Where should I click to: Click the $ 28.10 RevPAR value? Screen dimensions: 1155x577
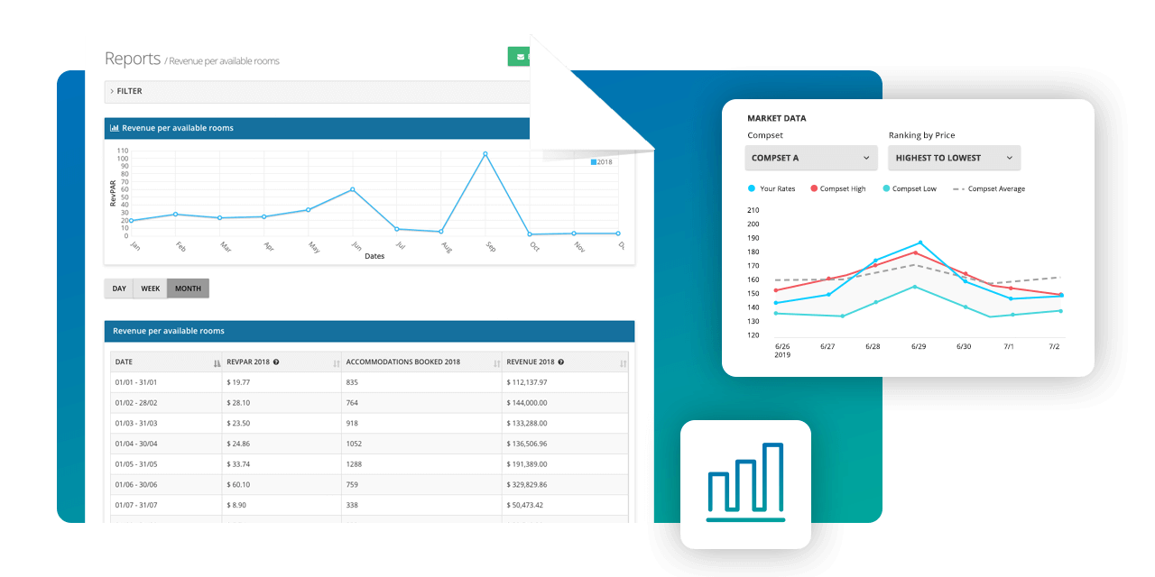(x=238, y=402)
